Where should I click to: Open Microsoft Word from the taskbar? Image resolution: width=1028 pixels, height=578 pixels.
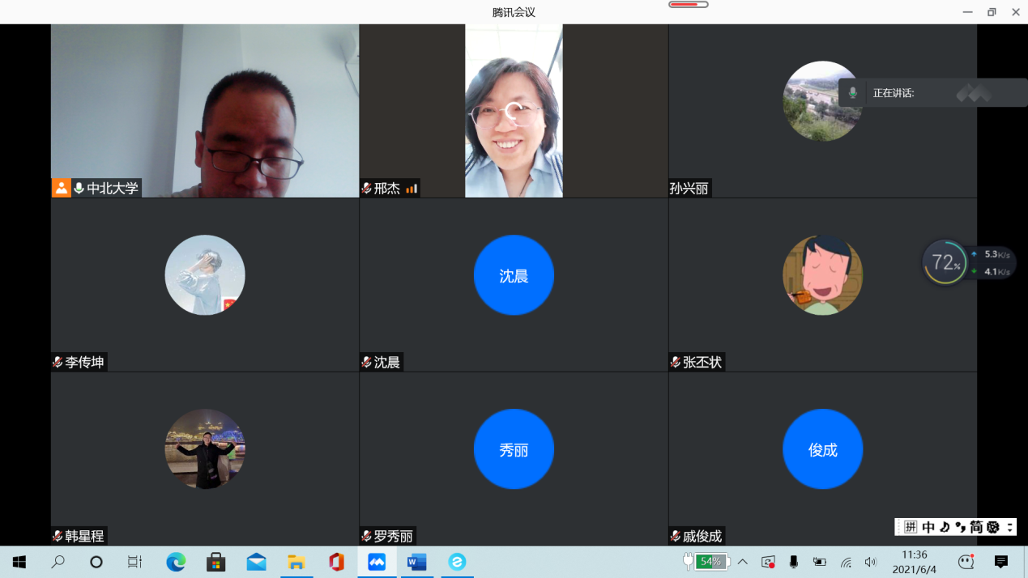(417, 562)
